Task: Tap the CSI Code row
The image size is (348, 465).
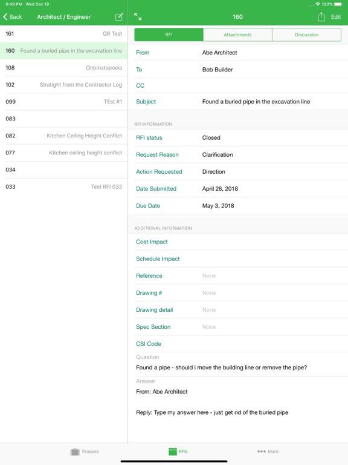Action: 238,344
